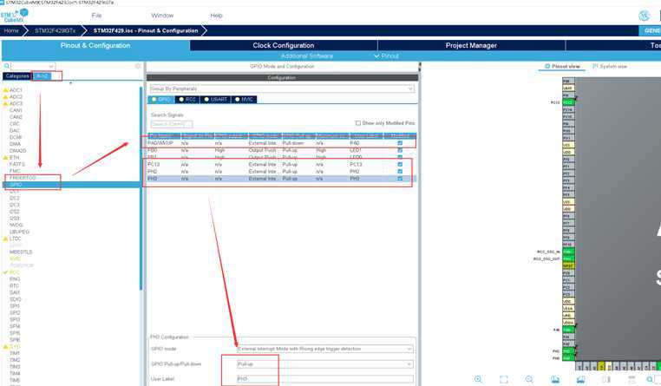Select the Pinout & Configuration tab
Image resolution: width=661 pixels, height=386 pixels.
tap(95, 45)
